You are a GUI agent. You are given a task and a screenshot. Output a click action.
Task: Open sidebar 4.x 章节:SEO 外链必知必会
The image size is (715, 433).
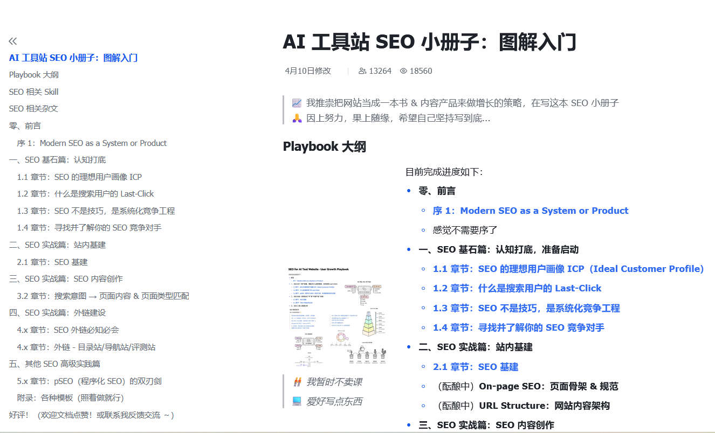click(x=68, y=330)
